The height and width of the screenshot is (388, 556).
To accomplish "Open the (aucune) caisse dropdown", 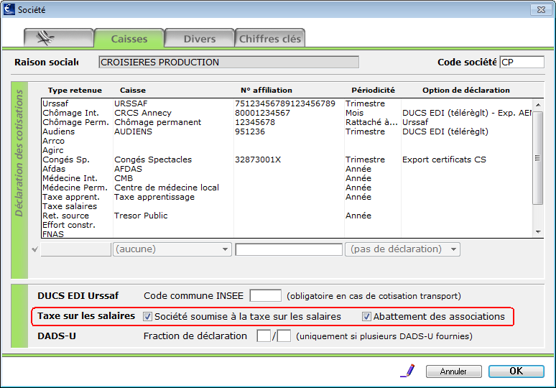I will pyautogui.click(x=172, y=249).
